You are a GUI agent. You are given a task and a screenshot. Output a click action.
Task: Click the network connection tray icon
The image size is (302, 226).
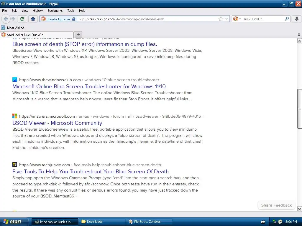[275, 222]
